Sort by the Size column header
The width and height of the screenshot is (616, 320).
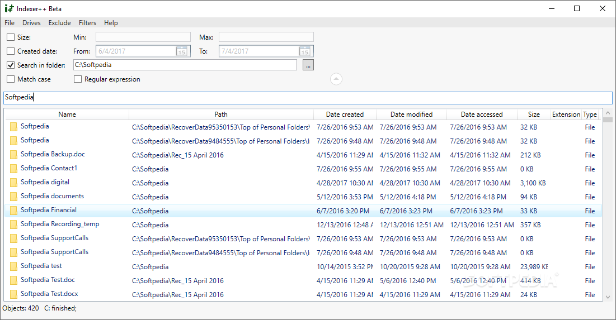(534, 114)
